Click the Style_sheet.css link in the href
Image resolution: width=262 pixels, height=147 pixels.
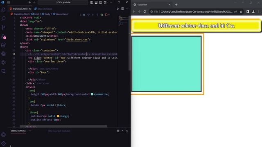[x=77, y=40]
